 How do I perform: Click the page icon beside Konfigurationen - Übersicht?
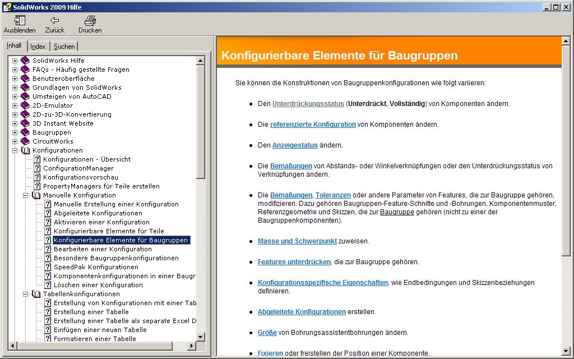point(37,159)
